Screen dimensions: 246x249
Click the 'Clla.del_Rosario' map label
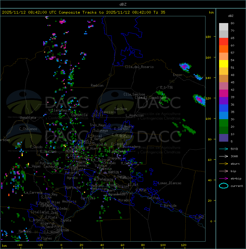click(x=139, y=67)
